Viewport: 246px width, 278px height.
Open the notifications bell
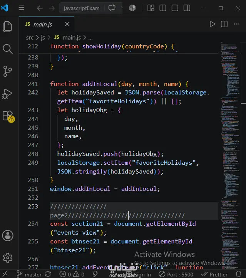(239, 274)
